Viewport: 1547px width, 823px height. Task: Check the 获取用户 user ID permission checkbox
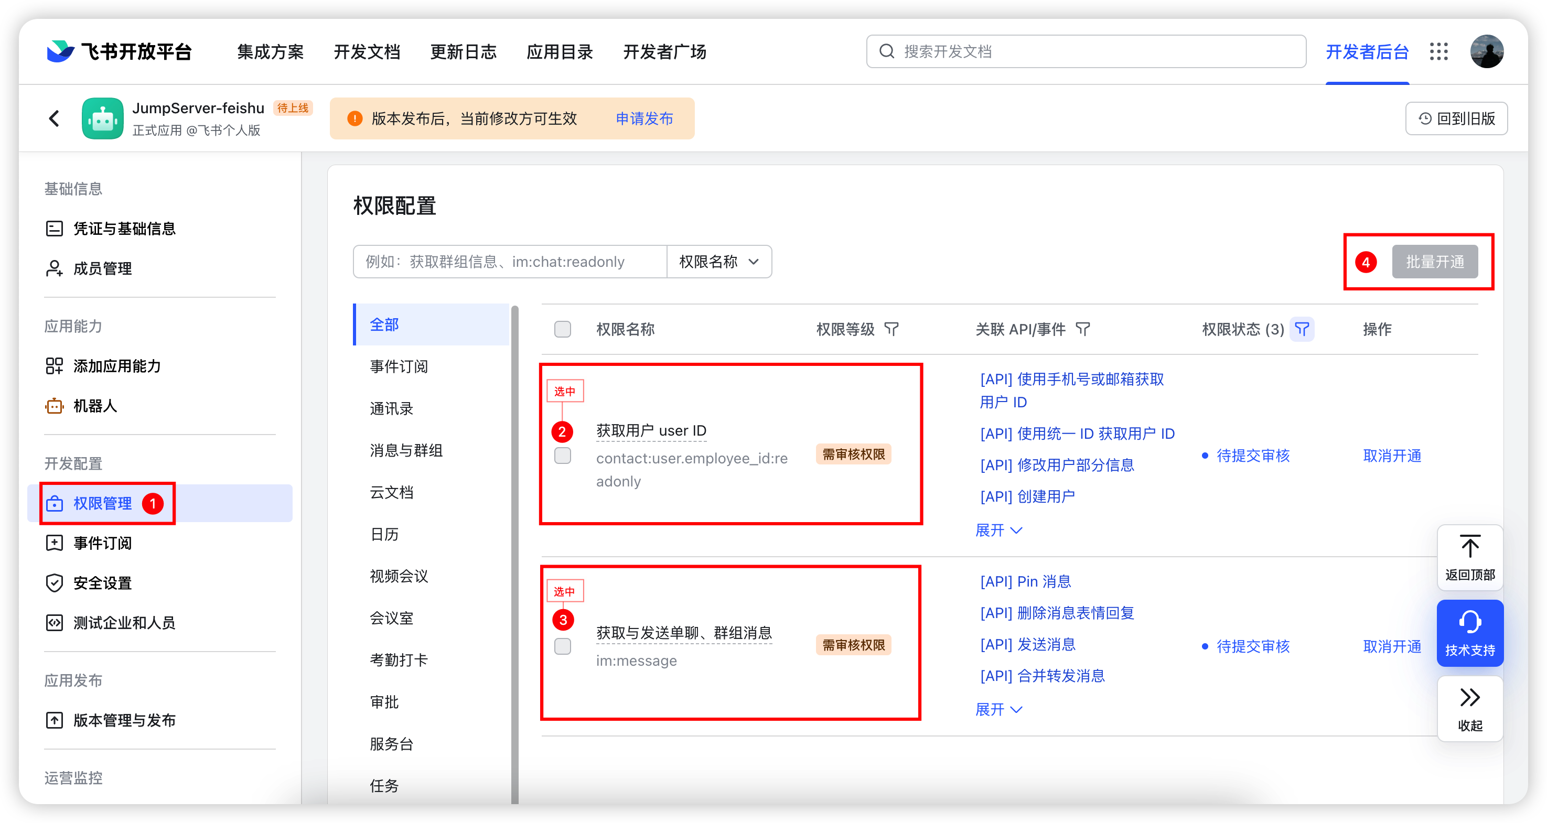(563, 456)
